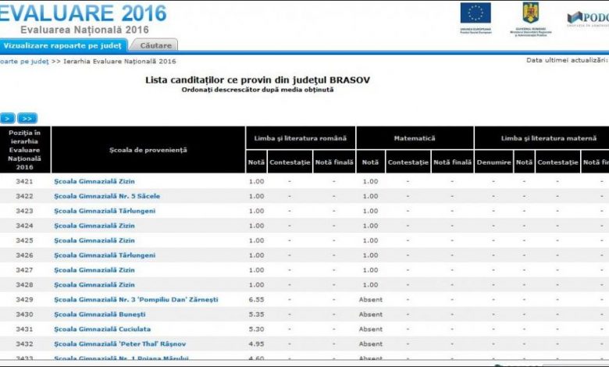
Task: Click 'Evaluarea Națională 2016' site subtitle
Action: [84, 30]
